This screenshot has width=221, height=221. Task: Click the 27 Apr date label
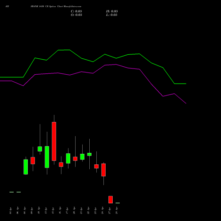coord(110,210)
